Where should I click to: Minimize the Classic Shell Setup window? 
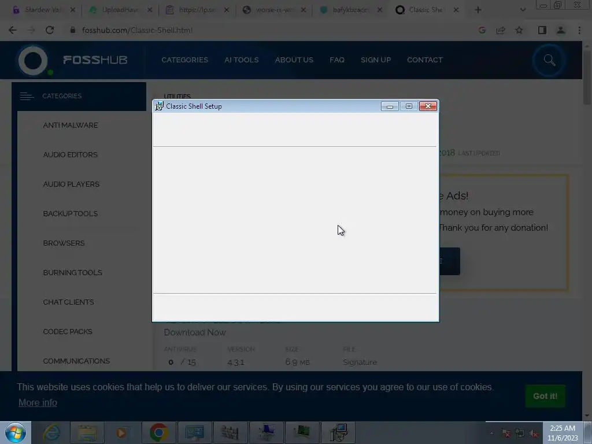pos(390,106)
